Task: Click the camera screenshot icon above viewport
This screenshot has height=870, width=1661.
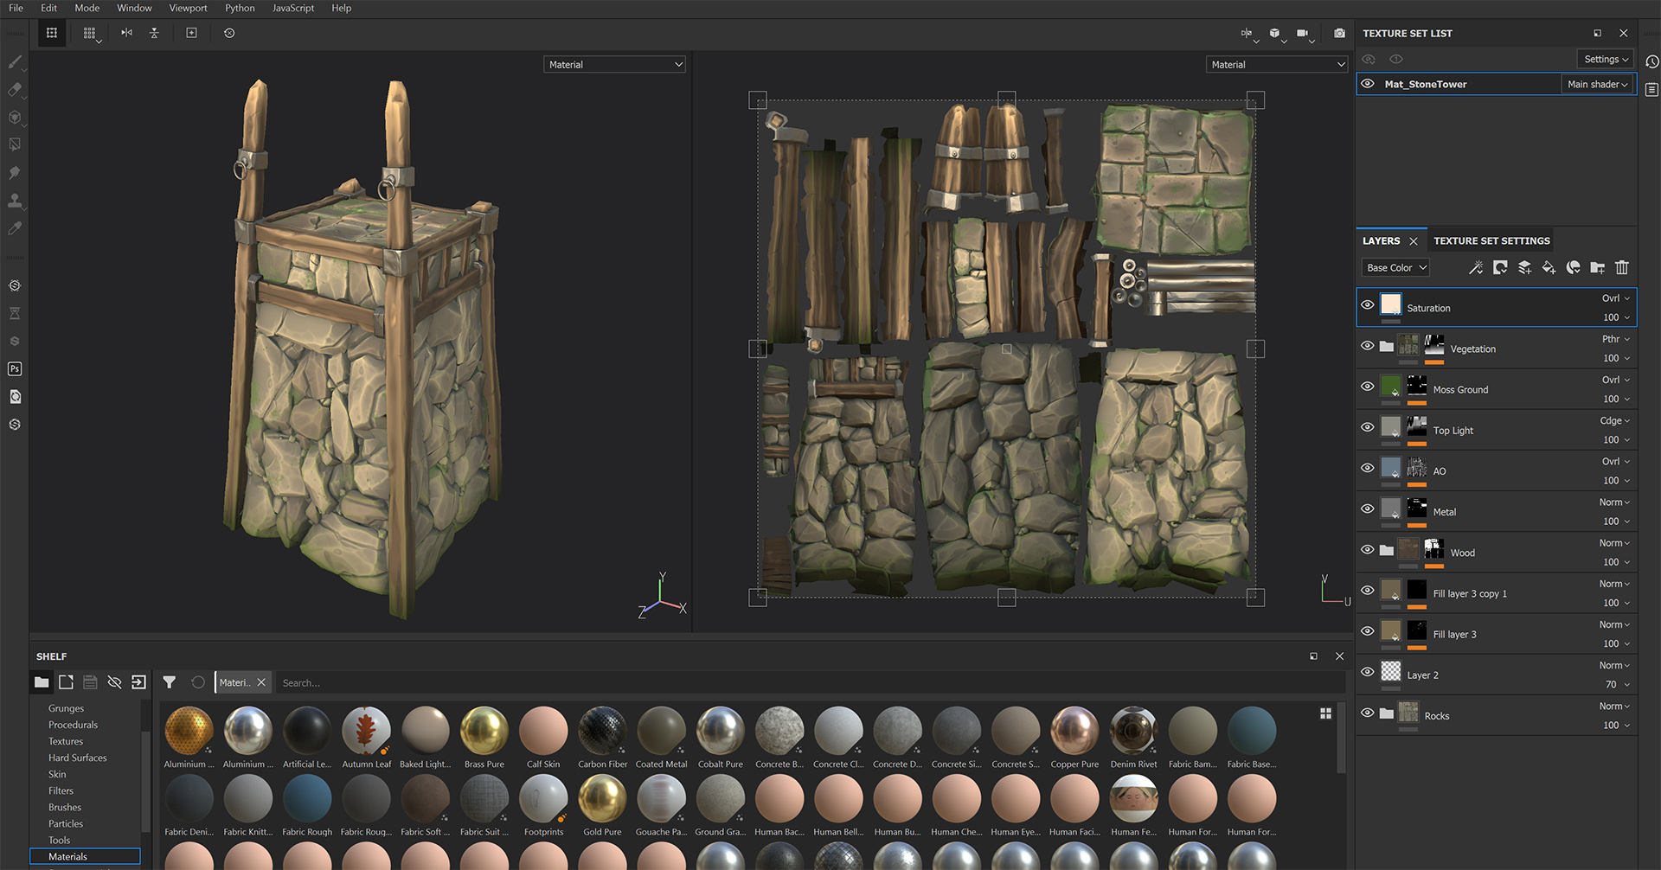Action: [x=1339, y=33]
